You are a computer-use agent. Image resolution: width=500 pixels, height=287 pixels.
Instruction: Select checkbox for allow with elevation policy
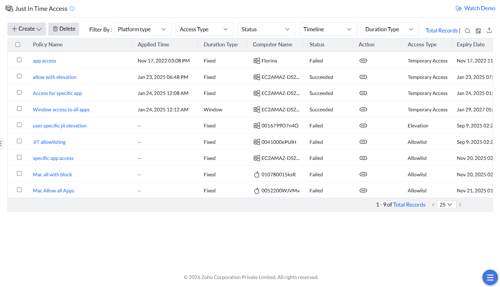click(x=19, y=76)
